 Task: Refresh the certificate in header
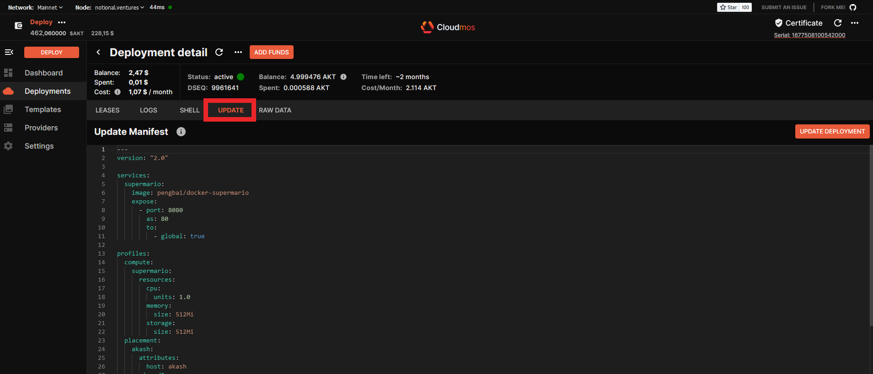click(838, 23)
